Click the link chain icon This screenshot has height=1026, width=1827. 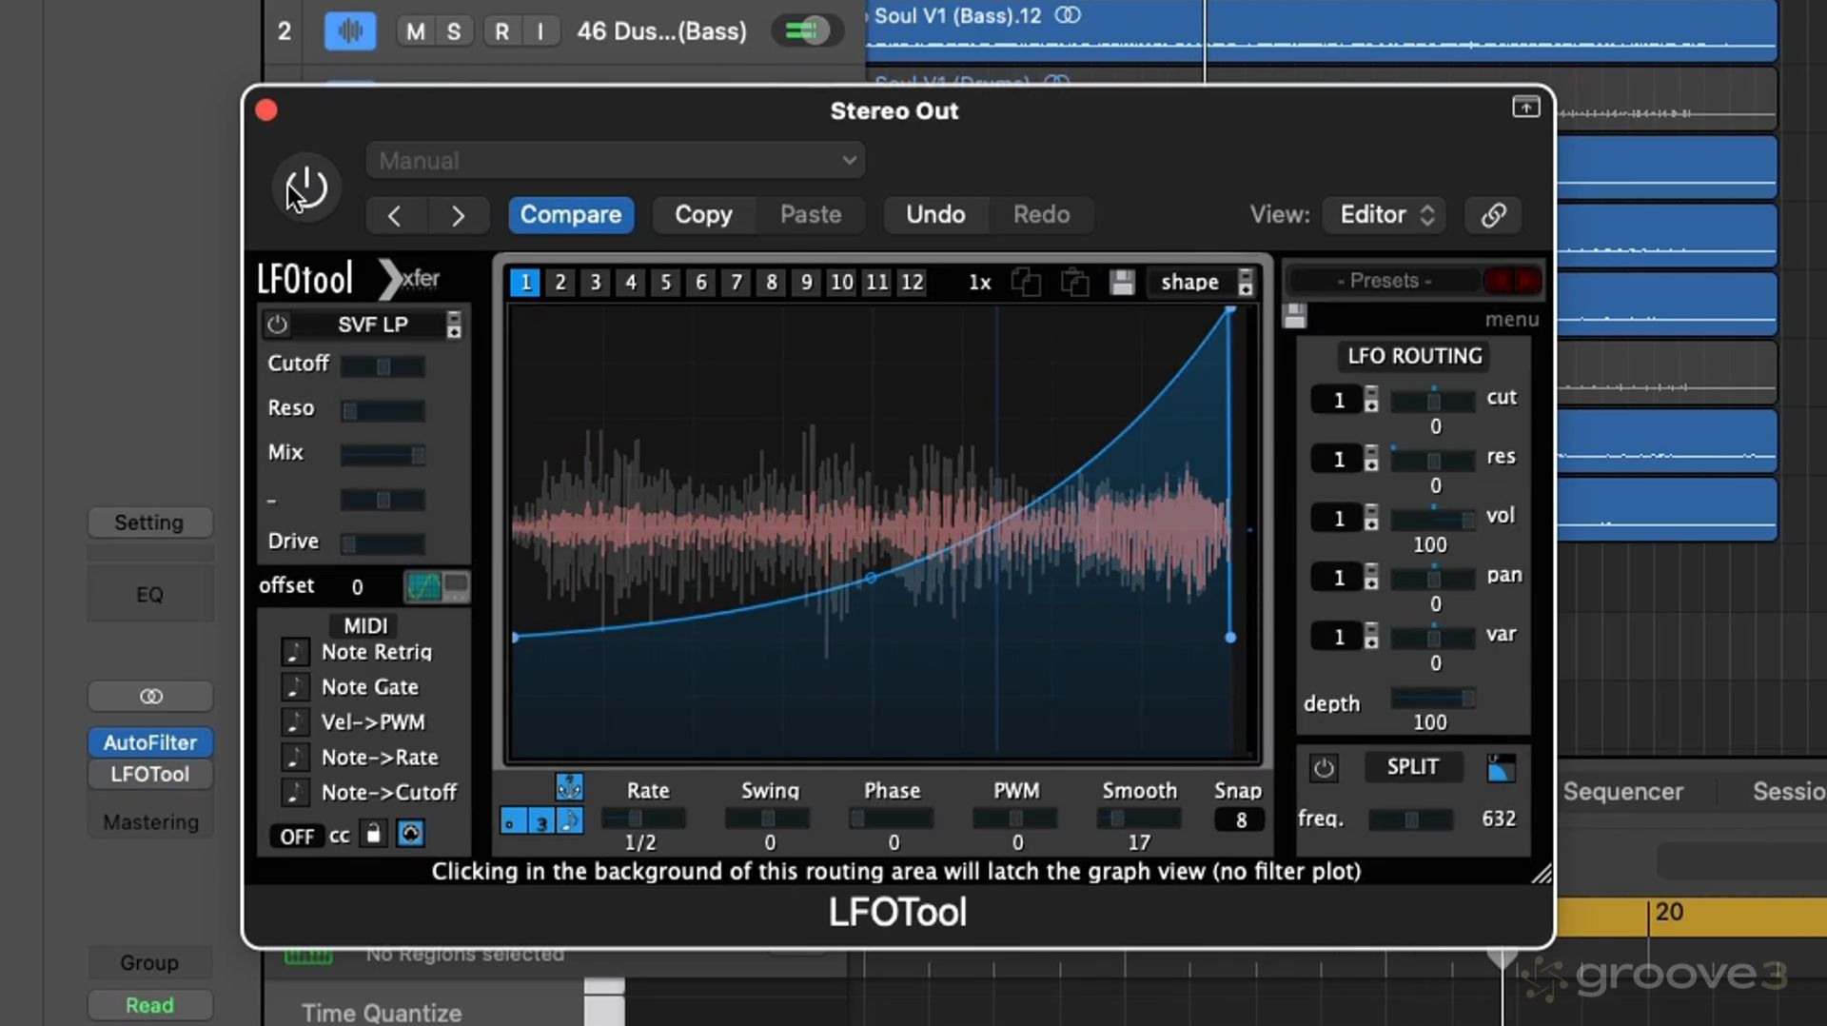tap(1493, 215)
